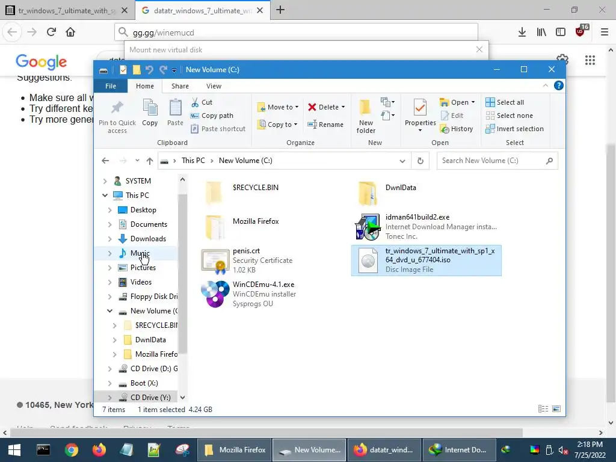
Task: Open Chrome from the taskbar
Action: (x=72, y=450)
